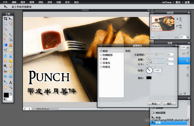The image size is (194, 126).
Task: Select the Bloat tool
Action: (x=5, y=76)
